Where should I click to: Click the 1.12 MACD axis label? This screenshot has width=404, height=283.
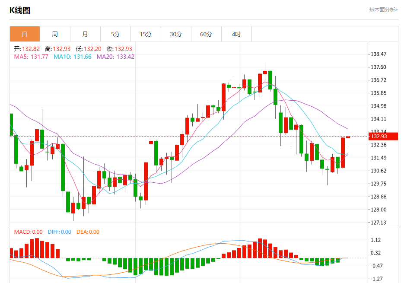point(375,240)
